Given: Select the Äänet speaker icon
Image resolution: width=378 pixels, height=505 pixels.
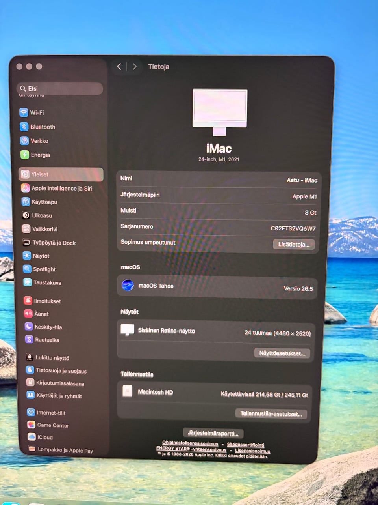Looking at the screenshot, I should pyautogui.click(x=28, y=314).
